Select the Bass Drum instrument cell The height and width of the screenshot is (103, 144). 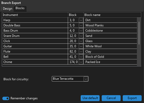35,31
